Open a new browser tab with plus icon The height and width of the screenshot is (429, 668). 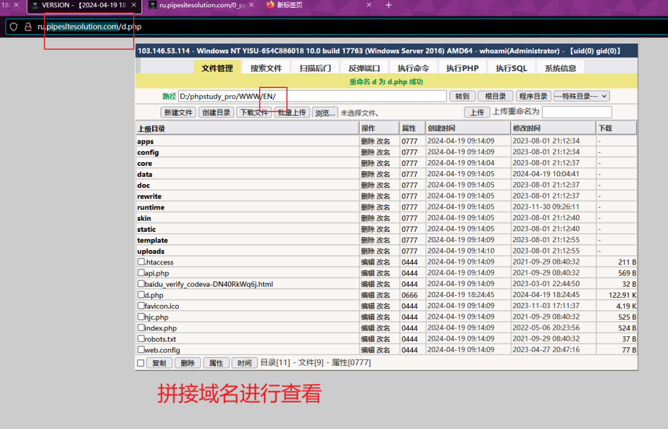click(389, 5)
